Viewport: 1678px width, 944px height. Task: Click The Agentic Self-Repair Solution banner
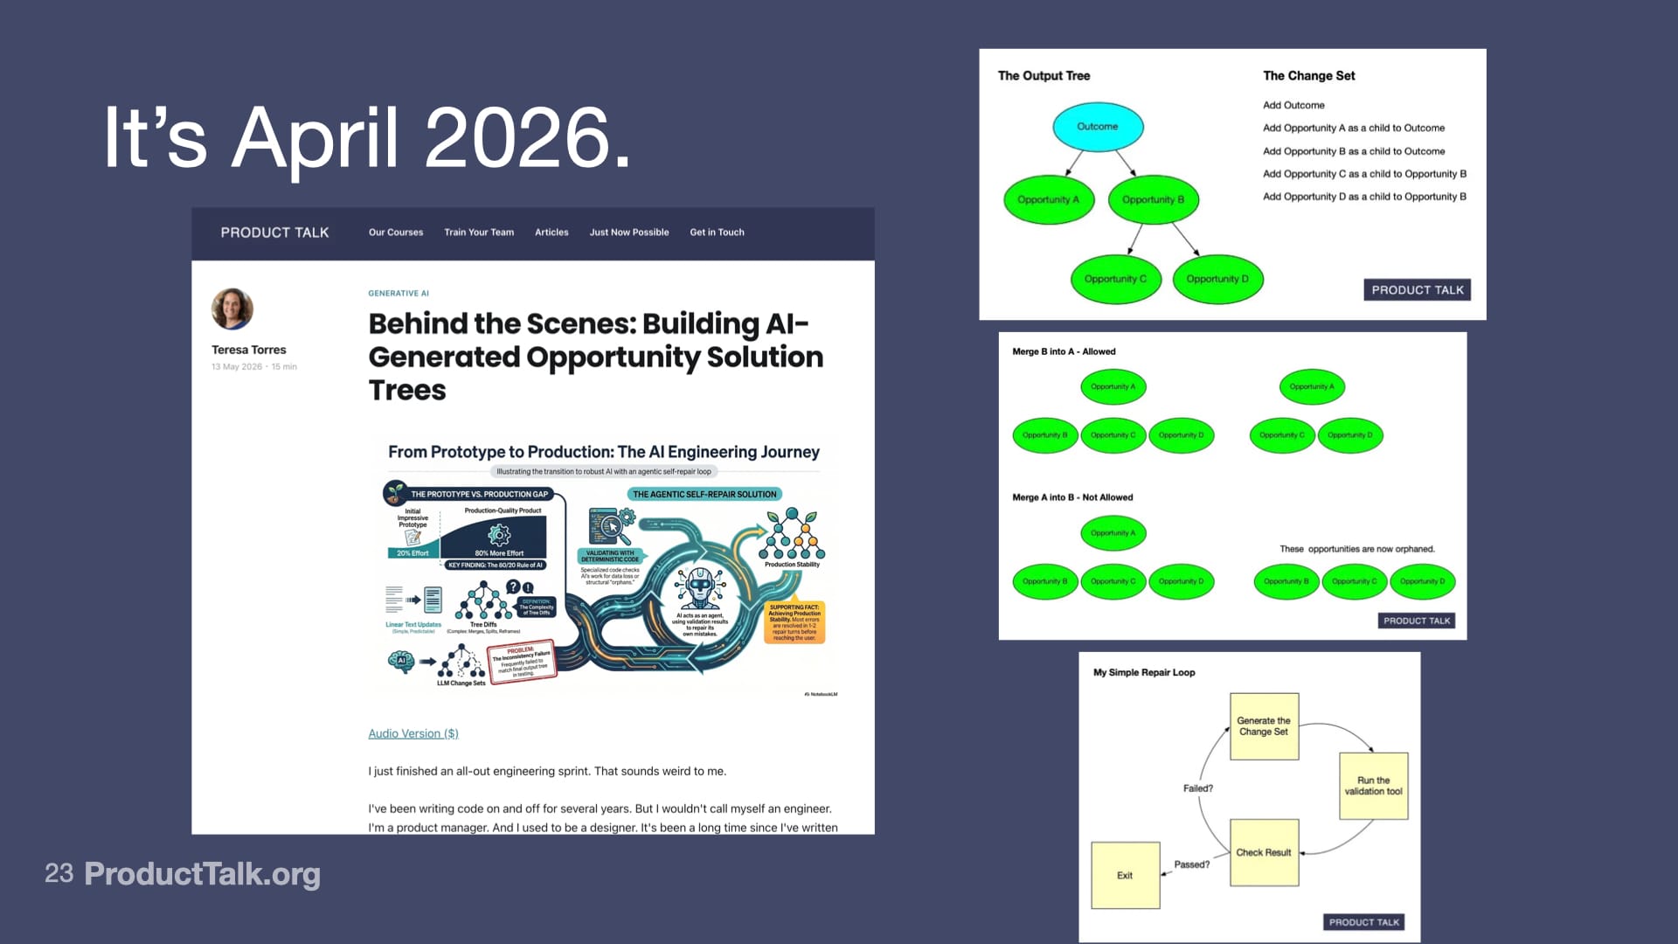(704, 494)
